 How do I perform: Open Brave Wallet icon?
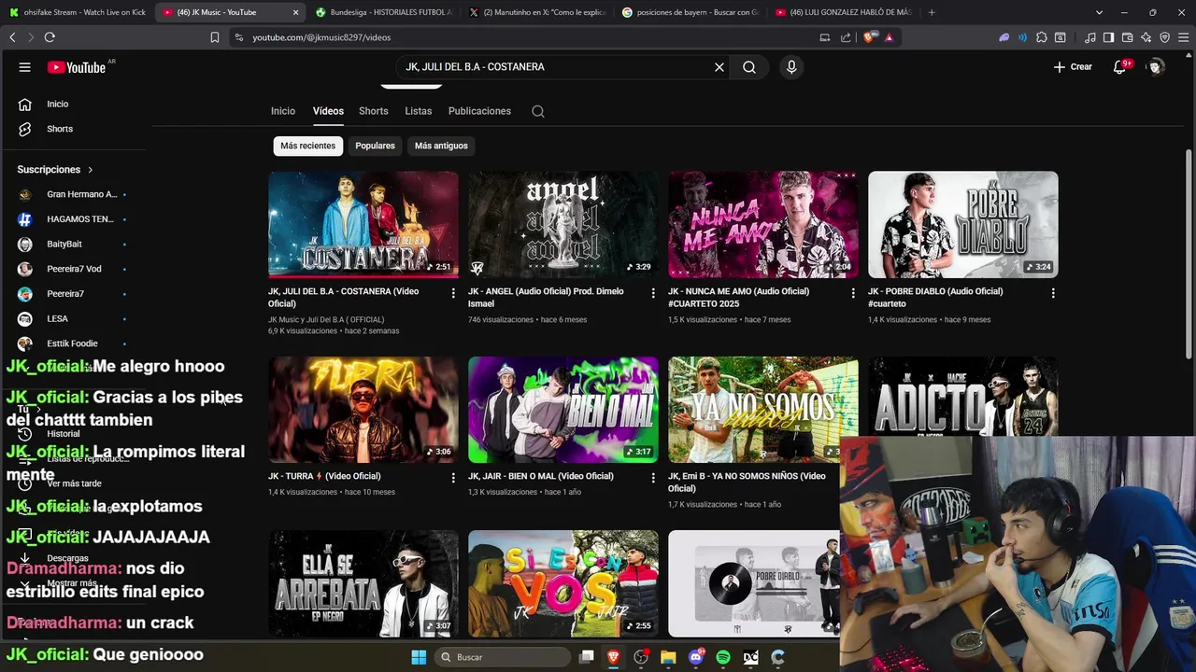pos(1128,37)
